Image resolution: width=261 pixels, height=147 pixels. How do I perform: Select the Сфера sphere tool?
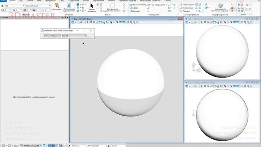tap(134, 8)
